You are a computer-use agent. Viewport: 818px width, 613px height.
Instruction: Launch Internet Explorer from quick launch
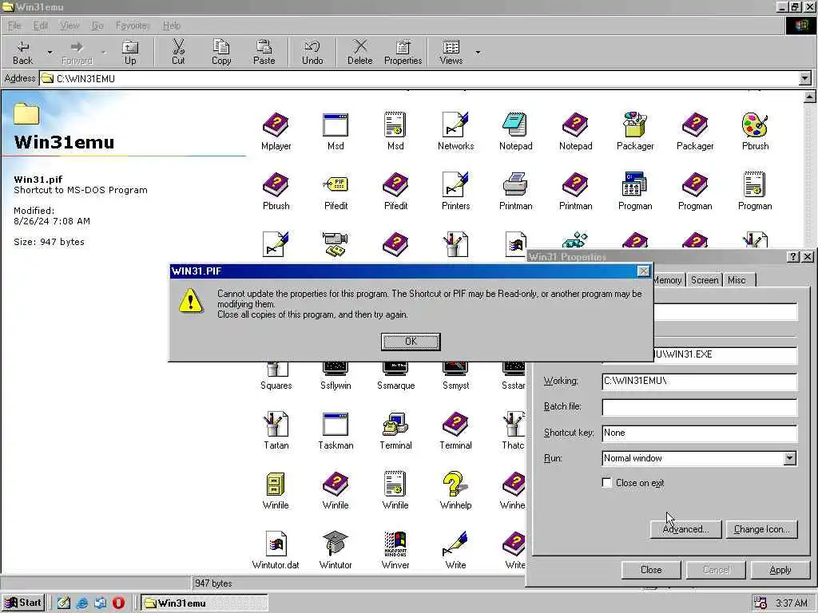pyautogui.click(x=82, y=603)
